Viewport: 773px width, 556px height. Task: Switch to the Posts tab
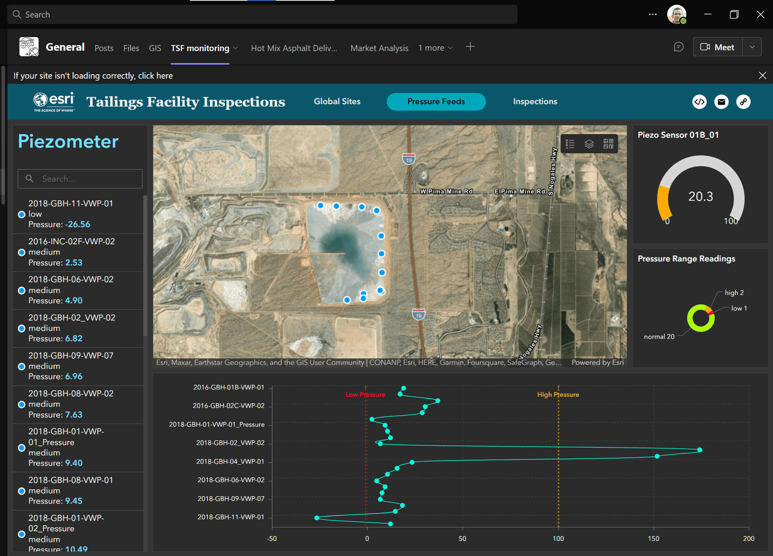[104, 48]
